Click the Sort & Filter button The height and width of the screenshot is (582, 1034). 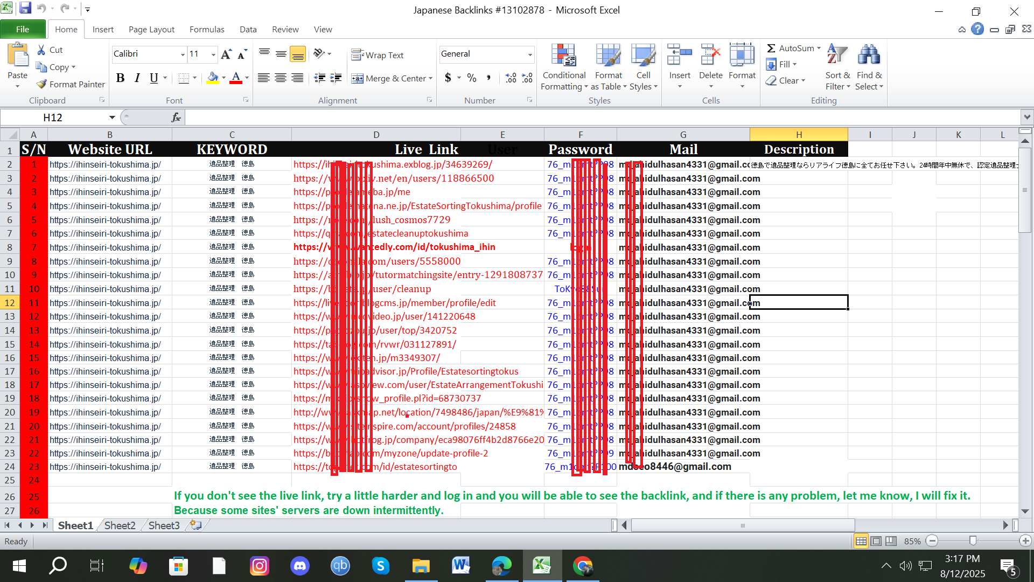[x=837, y=67]
